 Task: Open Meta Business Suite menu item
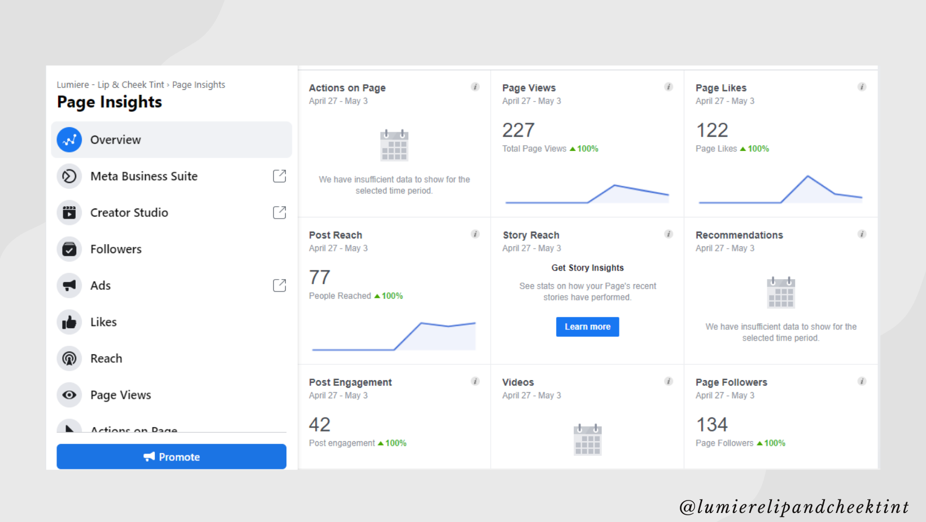pyautogui.click(x=172, y=176)
